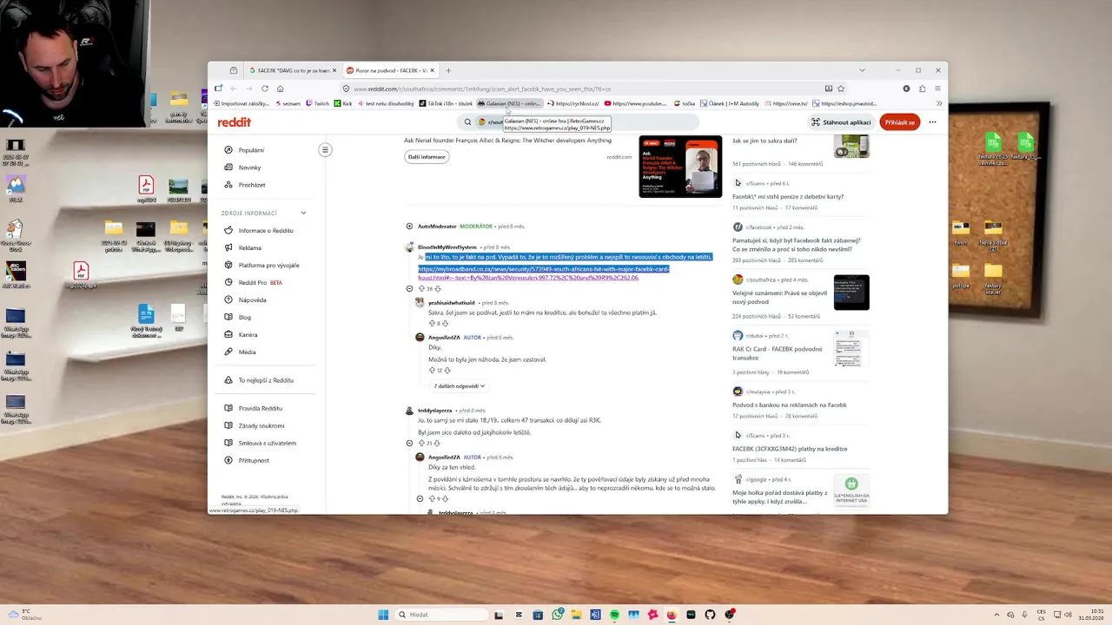Reload the page with the refresh icon

[x=264, y=89]
